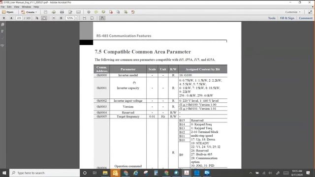This screenshot has width=315, height=177.
Task: Click the Edit text pencil icon
Action: pyautogui.click(x=70, y=12)
